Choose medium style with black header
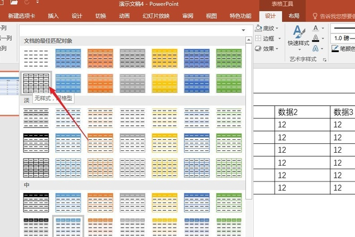 click(x=36, y=202)
